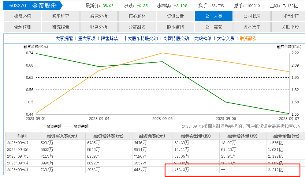
Task: Select the 财务分析 tab
Action: (99, 27)
